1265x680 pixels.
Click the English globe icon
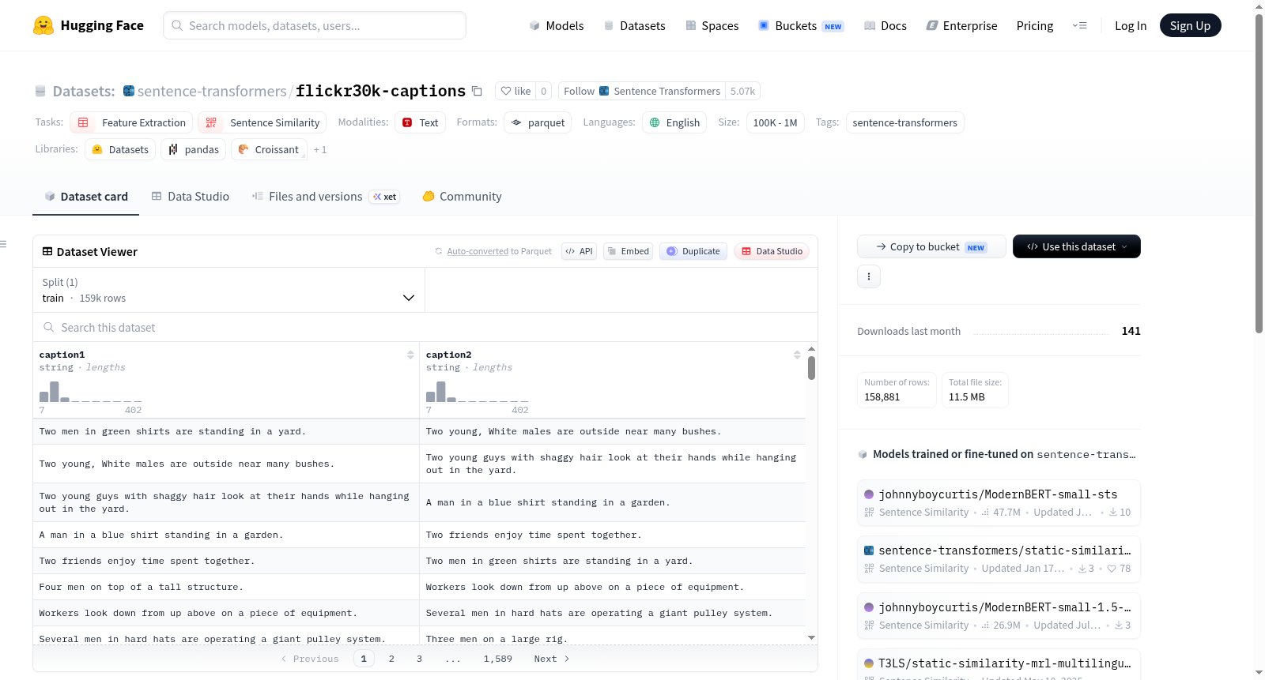(x=655, y=122)
